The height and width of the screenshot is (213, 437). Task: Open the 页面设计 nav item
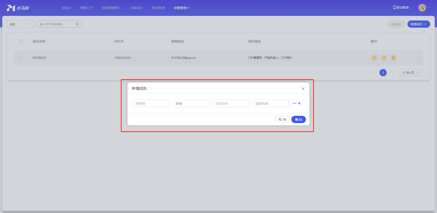(136, 8)
